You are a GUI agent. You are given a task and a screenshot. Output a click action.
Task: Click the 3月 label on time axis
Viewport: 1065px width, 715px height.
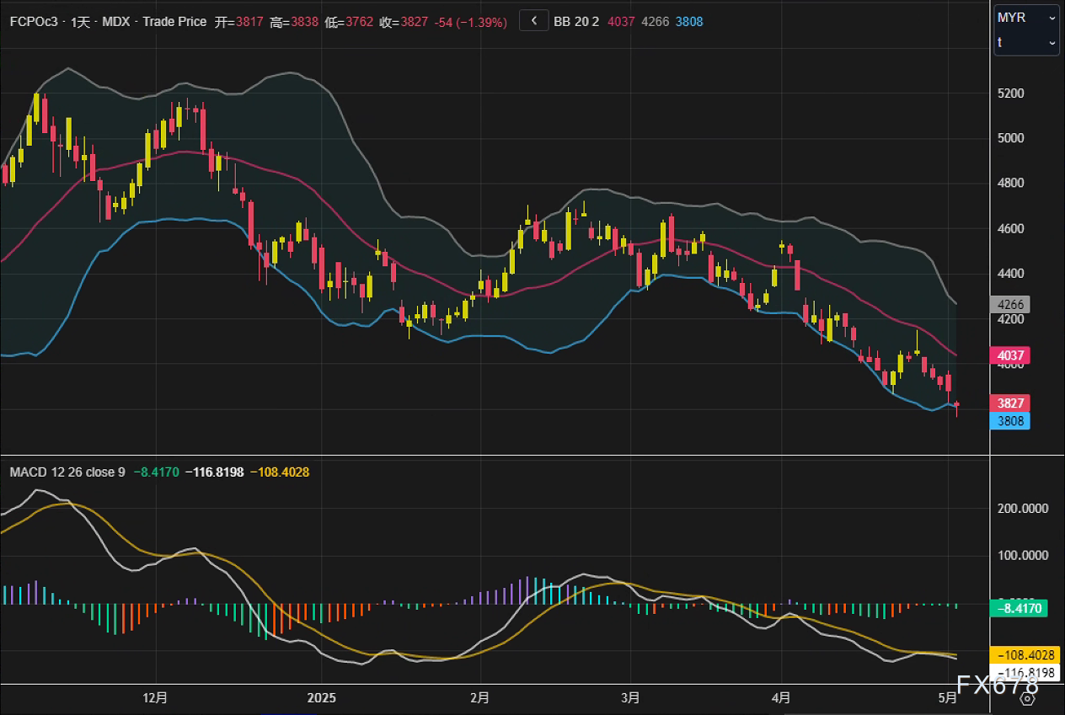[629, 697]
